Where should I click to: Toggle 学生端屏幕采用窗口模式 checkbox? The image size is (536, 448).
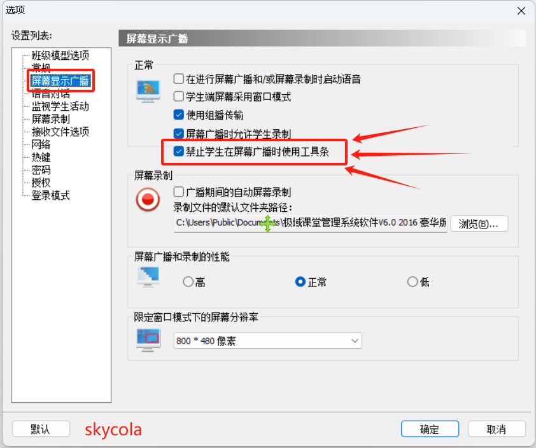click(178, 97)
